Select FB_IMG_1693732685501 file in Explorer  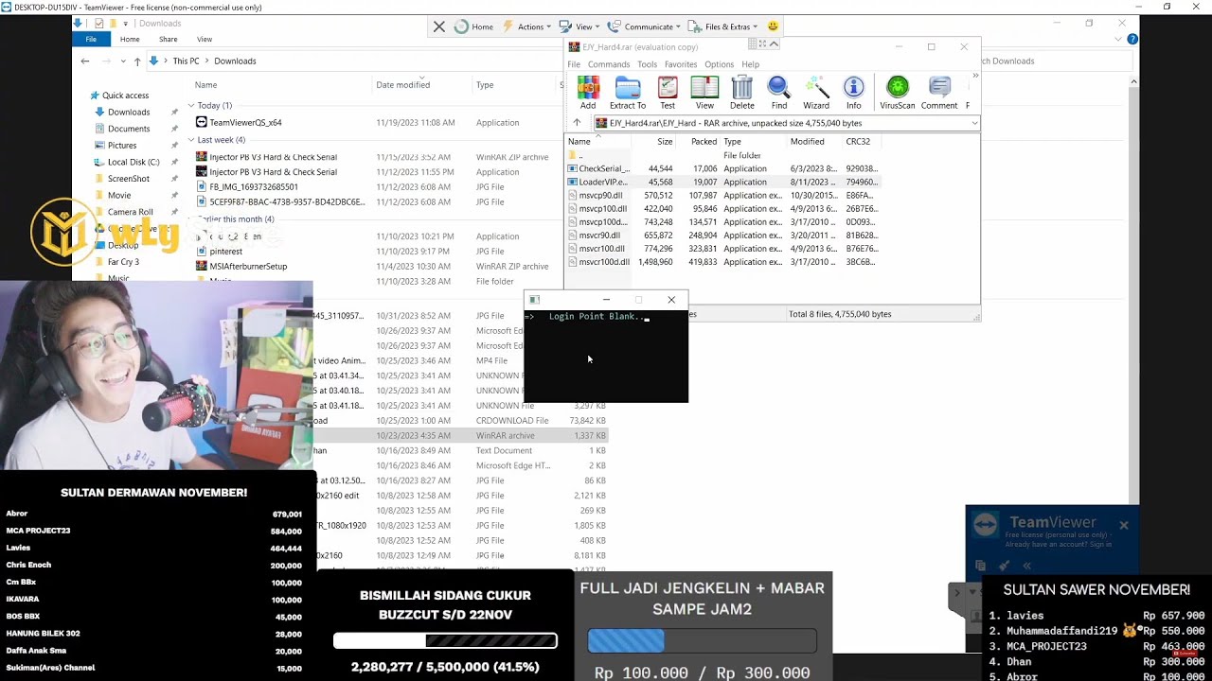click(x=254, y=187)
